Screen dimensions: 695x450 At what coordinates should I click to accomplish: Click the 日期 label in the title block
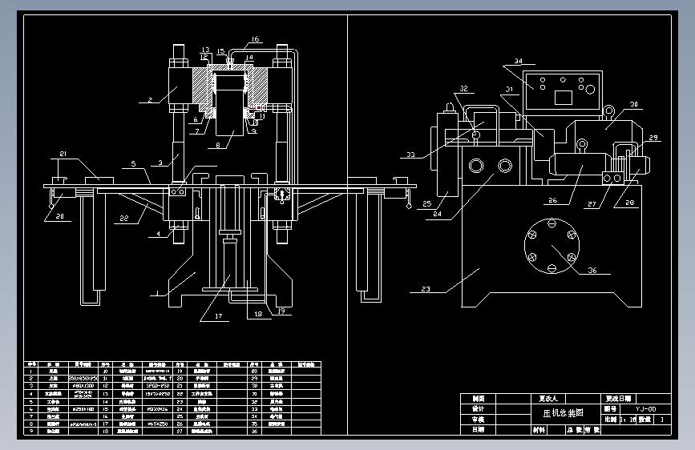coord(478,429)
